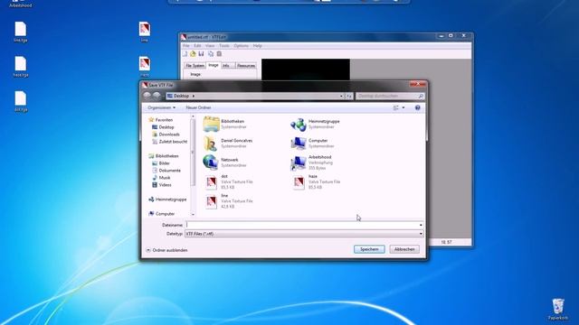This screenshot has height=325, width=579.
Task: Switch to Resources tab in VTFEdit
Action: [x=246, y=66]
